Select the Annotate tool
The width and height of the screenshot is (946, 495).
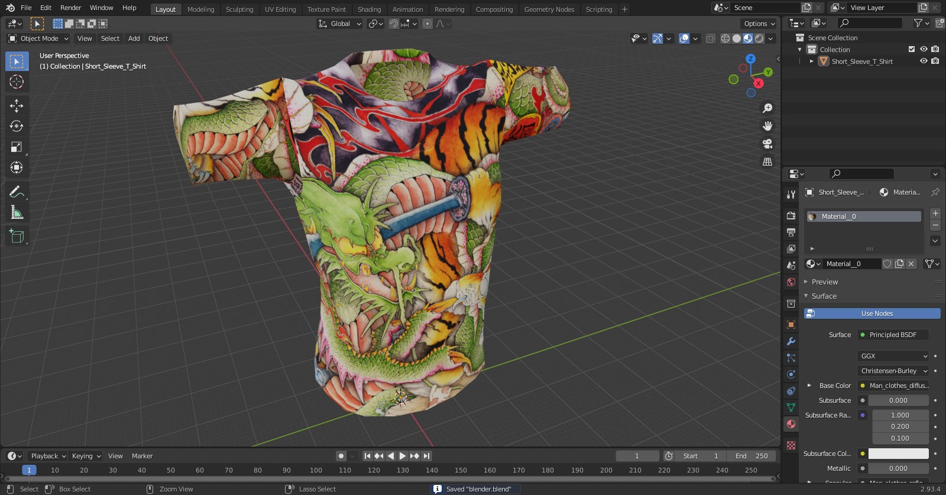(x=17, y=192)
